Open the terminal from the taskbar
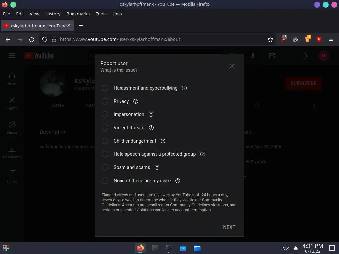The image size is (339, 254). tap(154, 248)
